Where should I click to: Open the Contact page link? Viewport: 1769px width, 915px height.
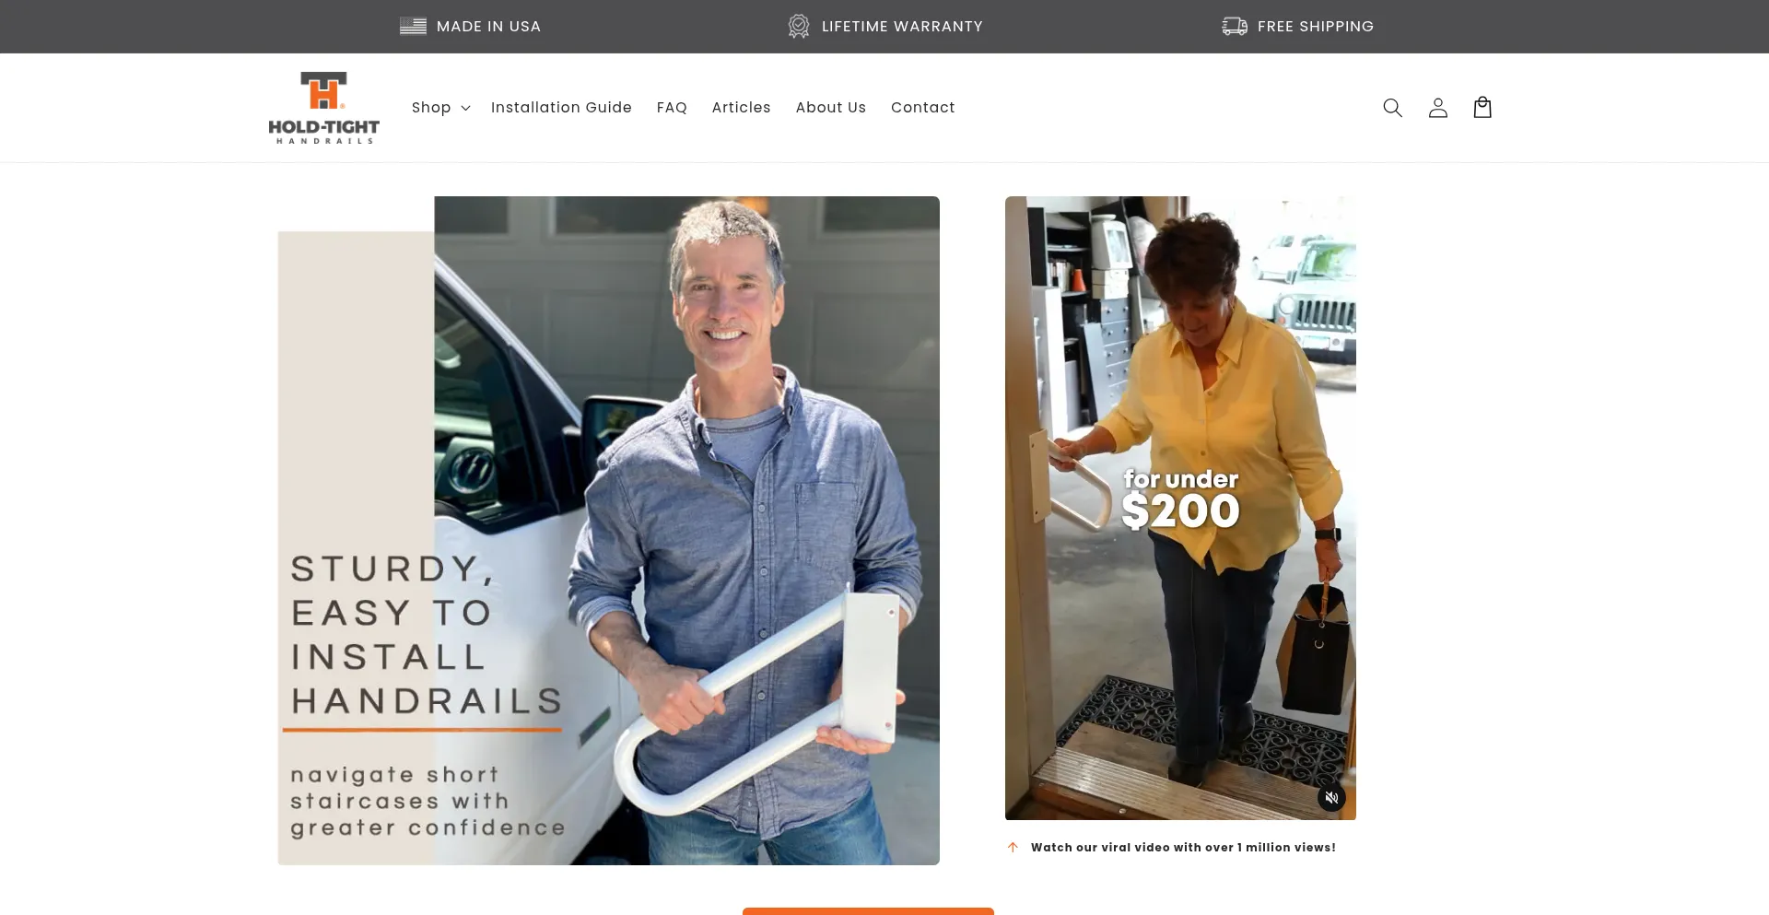[x=922, y=108]
